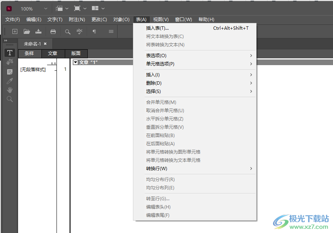Viewport: 333px width, 233px height.
Task: Select the Eyedropper tool
Action: [x=10, y=81]
